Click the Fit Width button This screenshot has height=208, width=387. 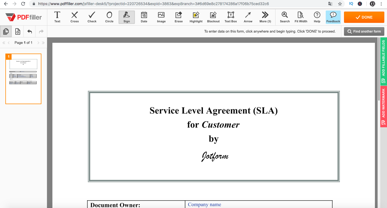click(301, 17)
